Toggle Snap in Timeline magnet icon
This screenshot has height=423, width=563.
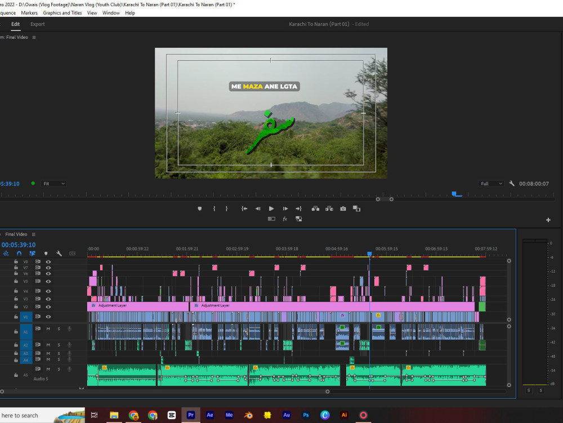pos(19,253)
